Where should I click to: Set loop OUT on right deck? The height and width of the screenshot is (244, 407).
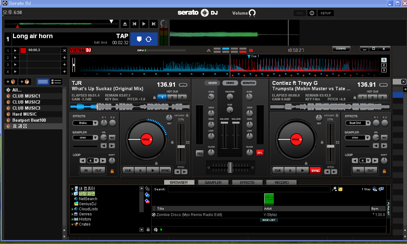[x=371, y=171]
